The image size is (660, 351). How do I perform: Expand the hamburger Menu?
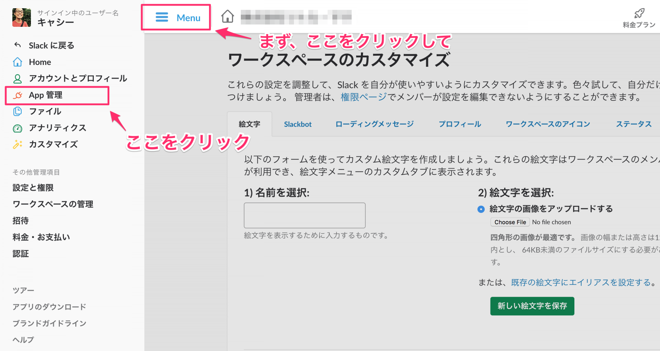176,18
